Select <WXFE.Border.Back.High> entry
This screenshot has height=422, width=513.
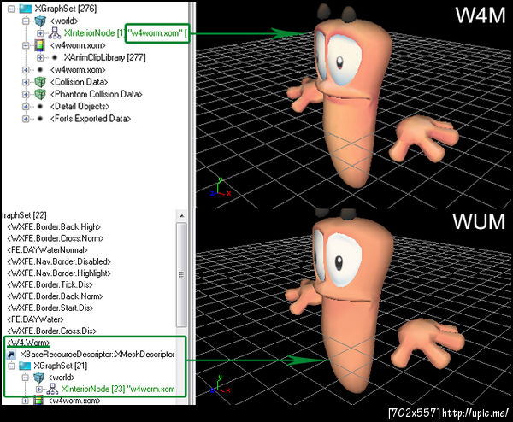pos(54,227)
